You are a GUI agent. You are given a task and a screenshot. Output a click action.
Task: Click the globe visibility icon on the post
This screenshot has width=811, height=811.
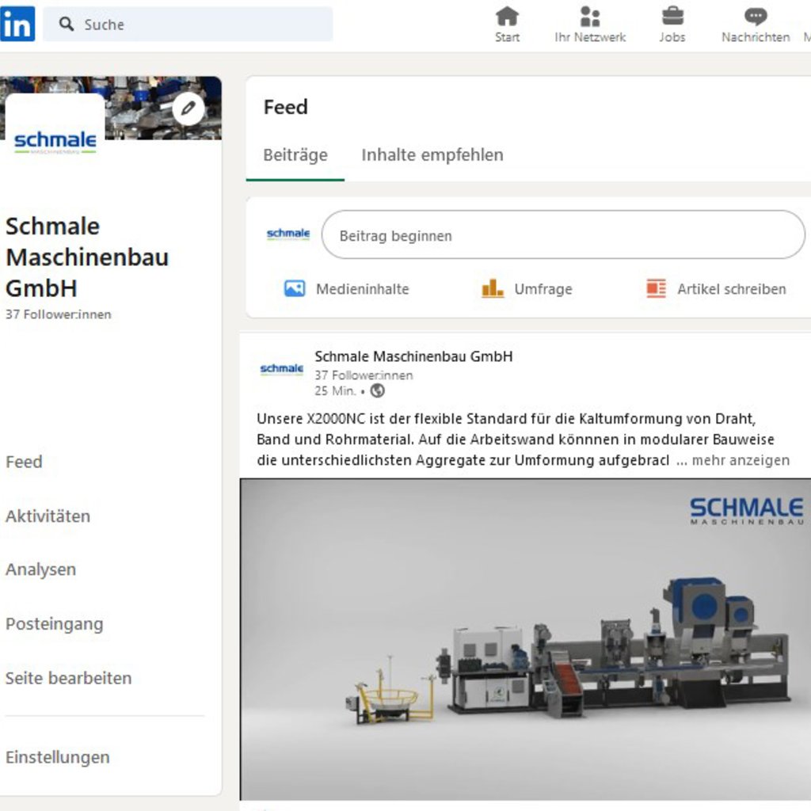click(378, 390)
